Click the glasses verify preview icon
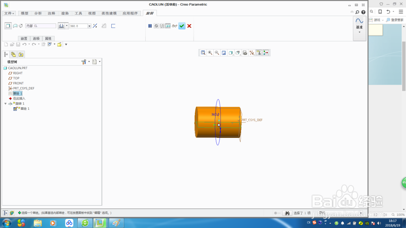The image size is (406, 228). pos(175,26)
